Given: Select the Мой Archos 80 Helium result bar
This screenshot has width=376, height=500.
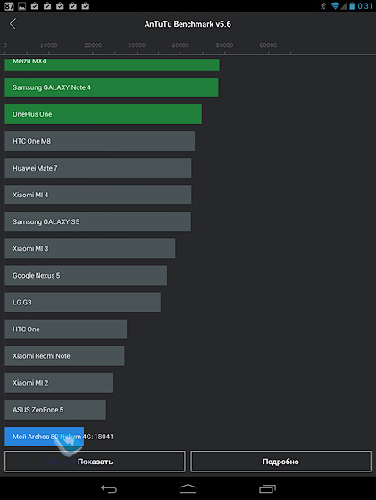Looking at the screenshot, I should coord(45,437).
